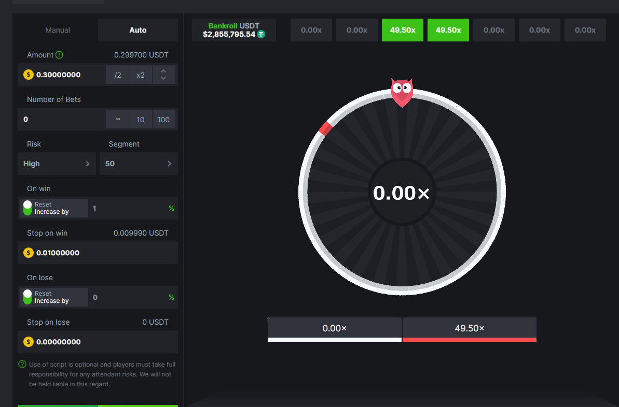Click the Tether icon next to bankroll

262,34
